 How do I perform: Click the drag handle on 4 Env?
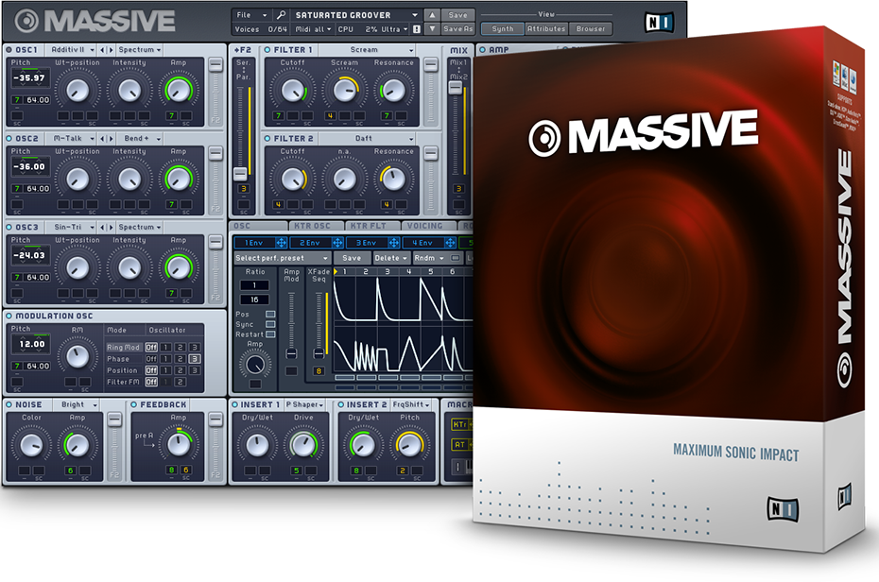[450, 243]
